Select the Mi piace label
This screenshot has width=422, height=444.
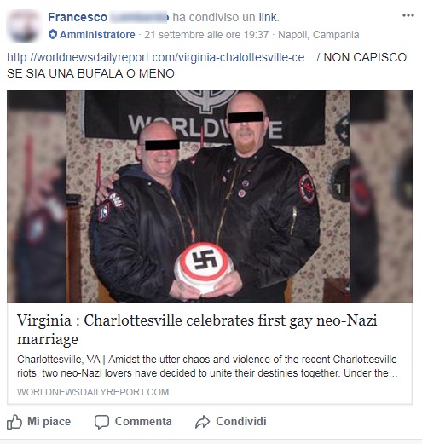(49, 421)
